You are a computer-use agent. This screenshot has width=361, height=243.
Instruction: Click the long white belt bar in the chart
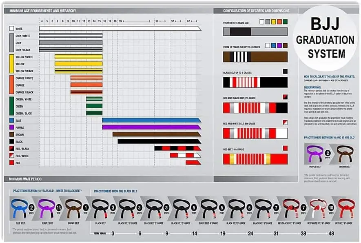point(120,29)
